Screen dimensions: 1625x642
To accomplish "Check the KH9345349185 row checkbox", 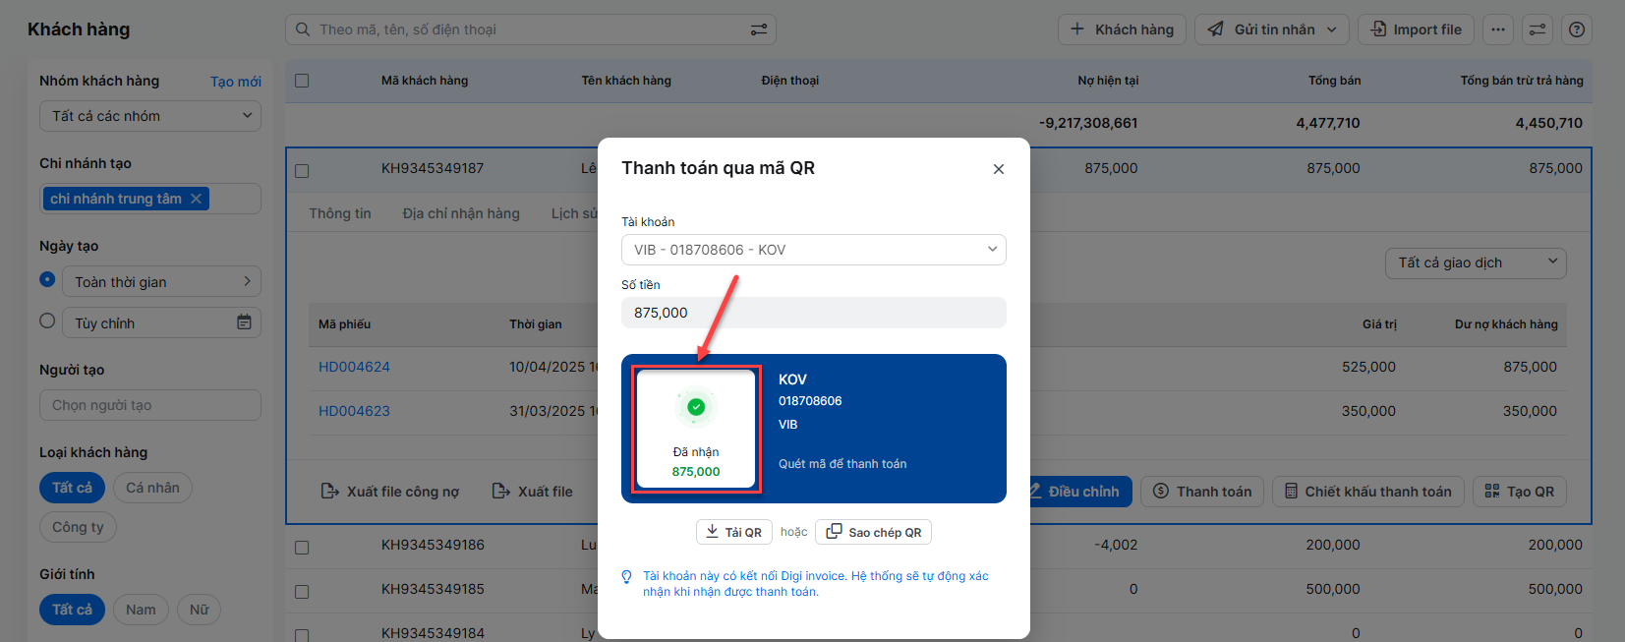I will (x=302, y=592).
